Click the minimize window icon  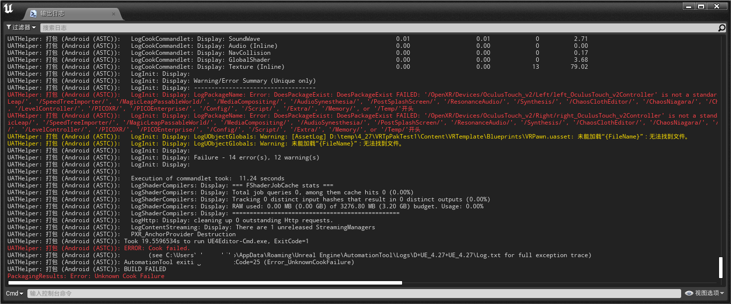click(689, 6)
